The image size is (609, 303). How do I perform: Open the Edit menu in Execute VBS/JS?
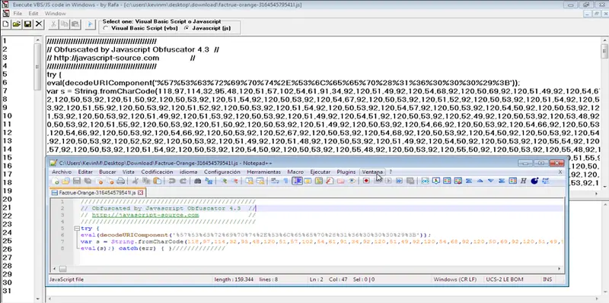pyautogui.click(x=33, y=13)
